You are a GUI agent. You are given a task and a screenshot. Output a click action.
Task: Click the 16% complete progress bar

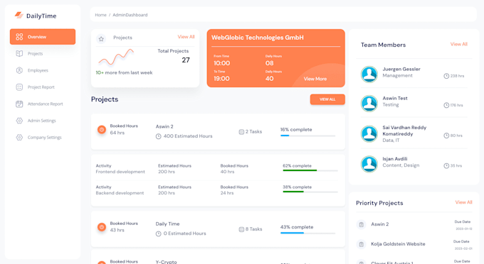click(x=307, y=136)
